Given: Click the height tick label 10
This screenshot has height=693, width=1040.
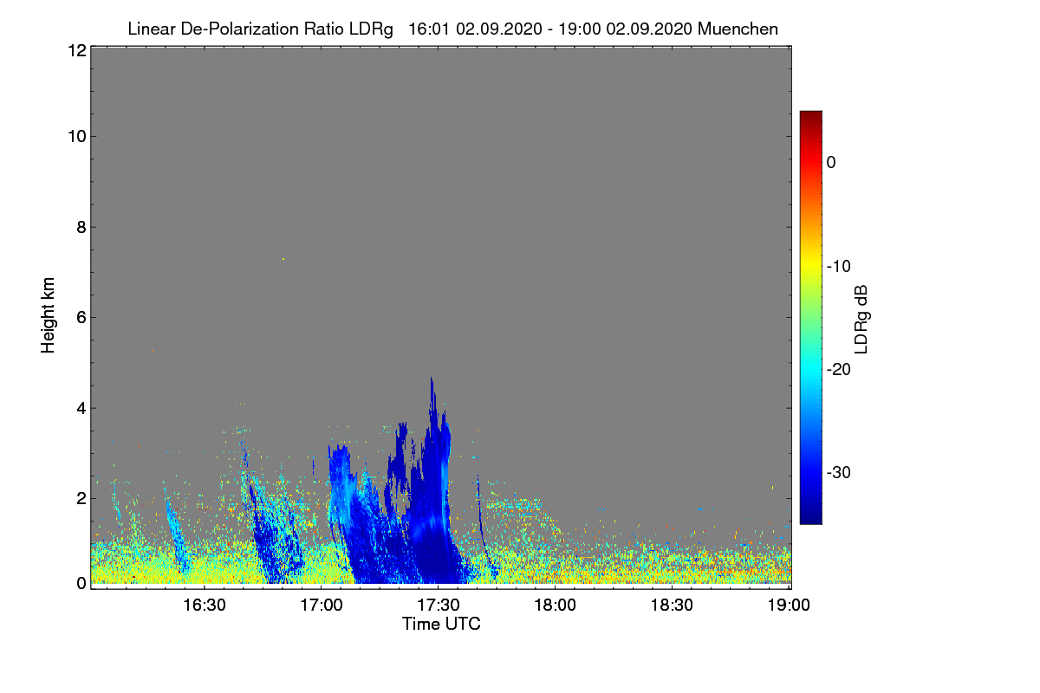Looking at the screenshot, I should [x=75, y=136].
